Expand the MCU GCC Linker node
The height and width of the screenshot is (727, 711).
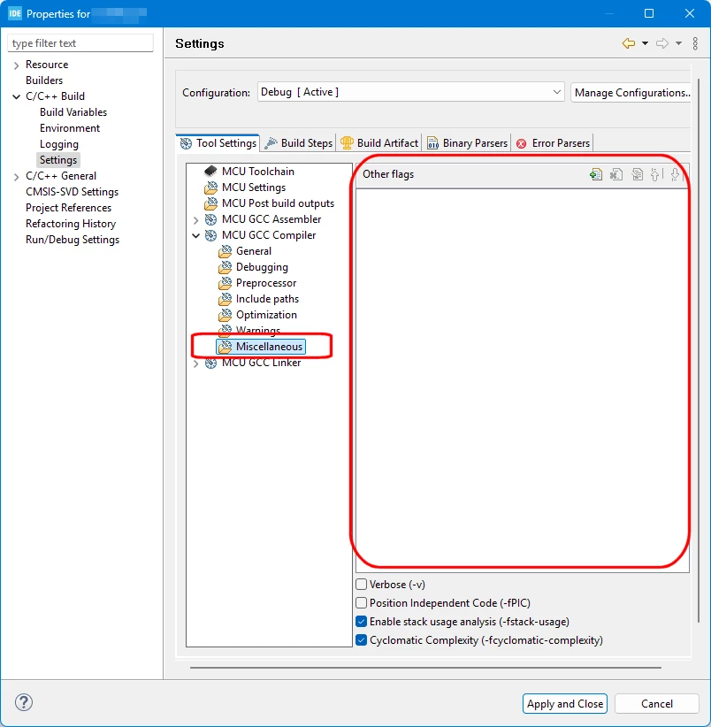pos(195,363)
